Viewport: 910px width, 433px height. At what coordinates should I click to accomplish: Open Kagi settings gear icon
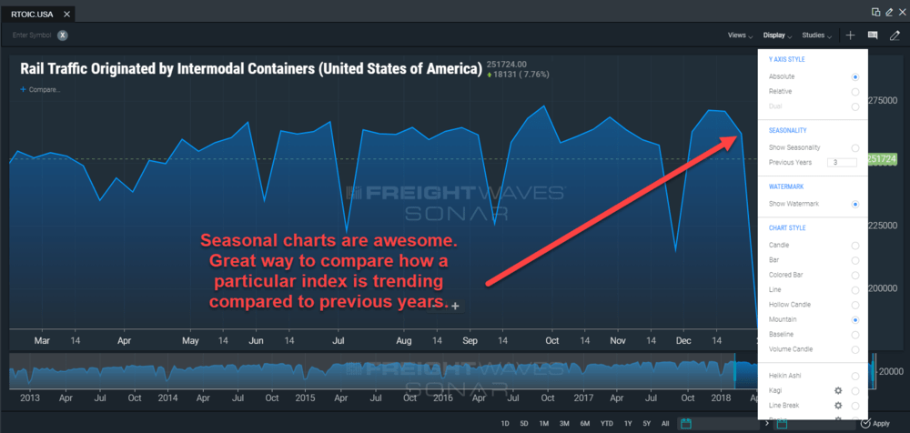click(838, 390)
